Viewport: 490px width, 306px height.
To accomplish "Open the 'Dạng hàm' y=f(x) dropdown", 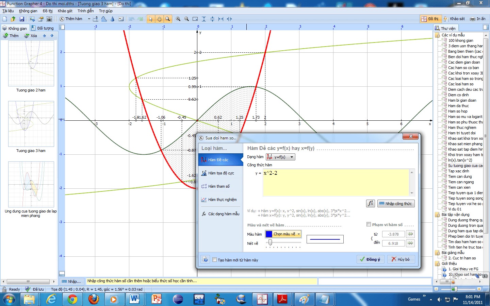I will 280,157.
